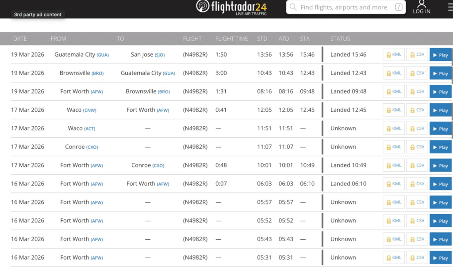This screenshot has width=453, height=268.
Task: Play the 05:31 Fort Worth flight
Action: point(440,258)
